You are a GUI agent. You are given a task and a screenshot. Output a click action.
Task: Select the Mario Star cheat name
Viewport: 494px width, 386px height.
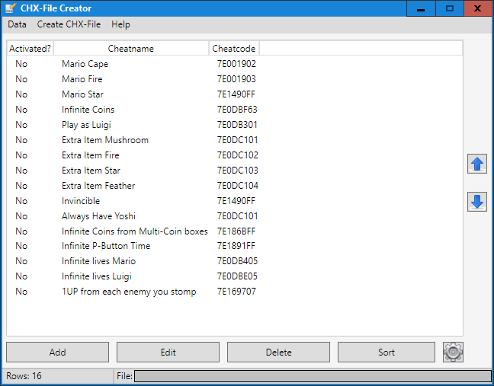click(x=82, y=94)
